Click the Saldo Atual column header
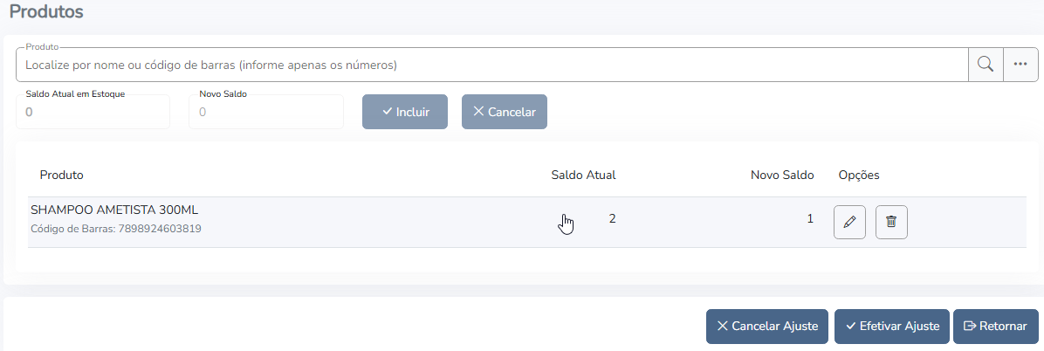Viewport: 1044px width, 351px height. pos(583,175)
